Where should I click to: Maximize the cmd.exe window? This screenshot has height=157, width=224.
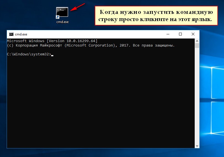click(180, 34)
